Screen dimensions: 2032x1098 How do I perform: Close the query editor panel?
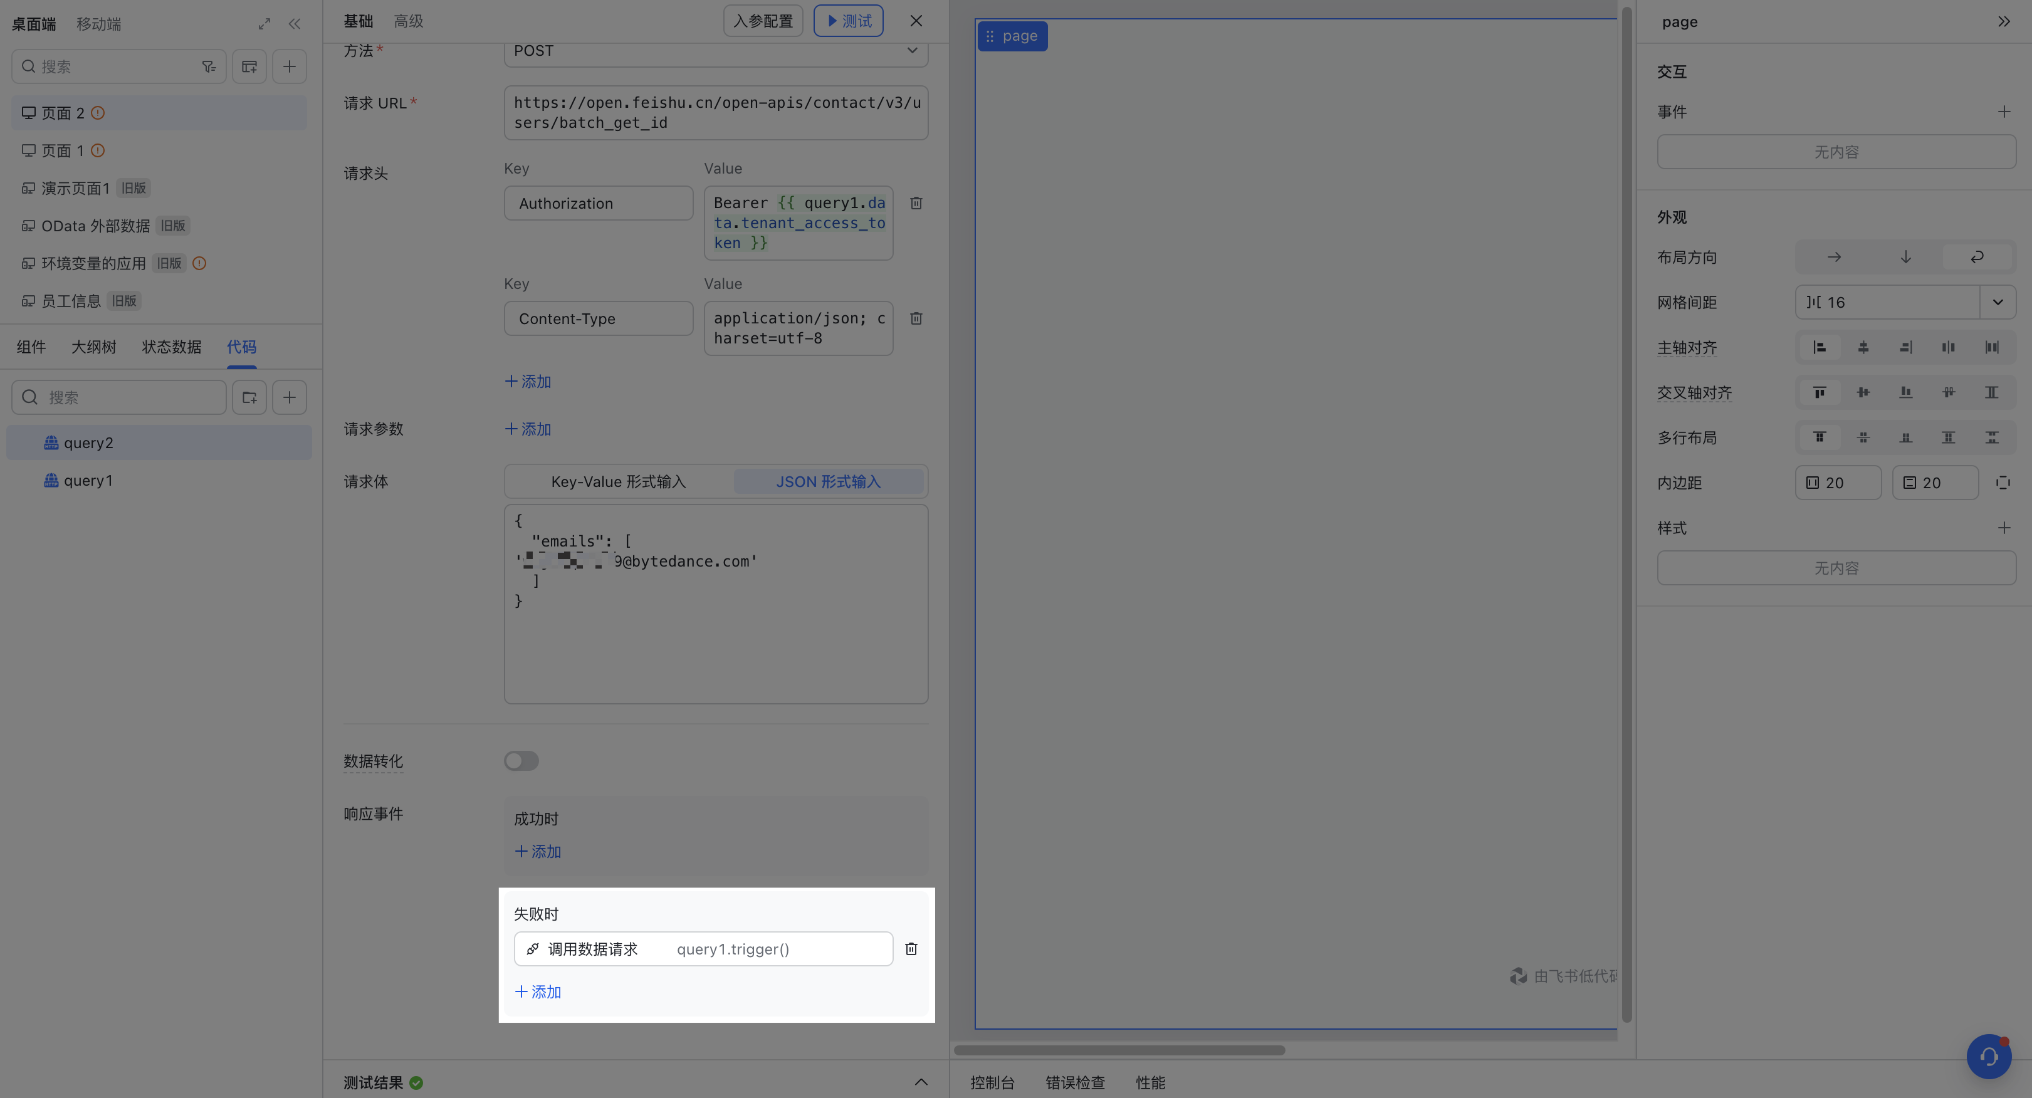click(x=916, y=21)
